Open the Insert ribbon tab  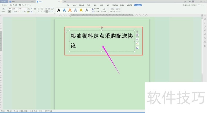click(x=74, y=5)
